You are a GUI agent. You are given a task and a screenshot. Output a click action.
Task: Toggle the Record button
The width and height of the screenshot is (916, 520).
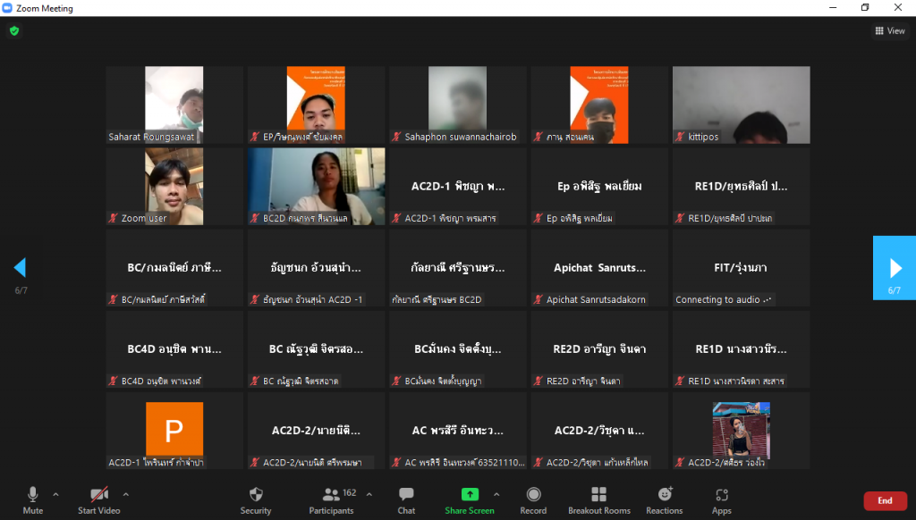533,499
